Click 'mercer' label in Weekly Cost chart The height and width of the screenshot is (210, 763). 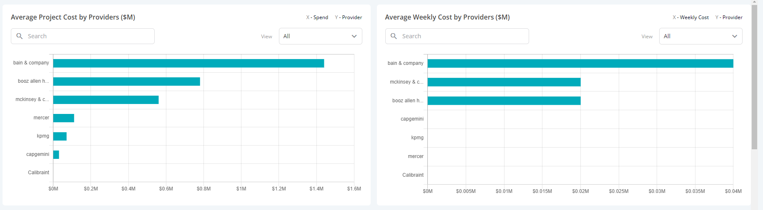pos(416,156)
